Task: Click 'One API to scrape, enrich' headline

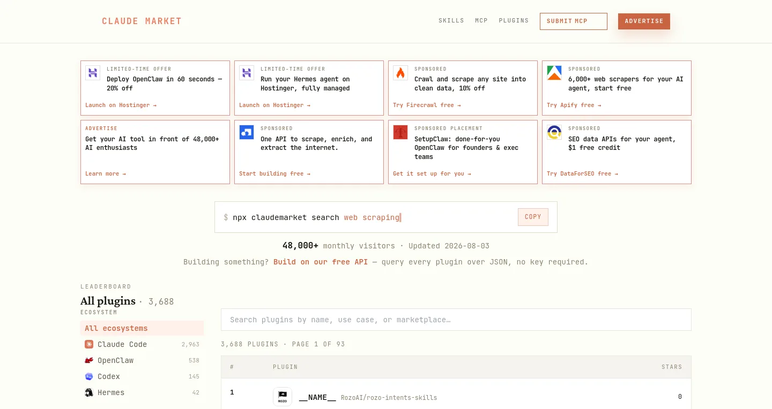Action: [x=316, y=143]
